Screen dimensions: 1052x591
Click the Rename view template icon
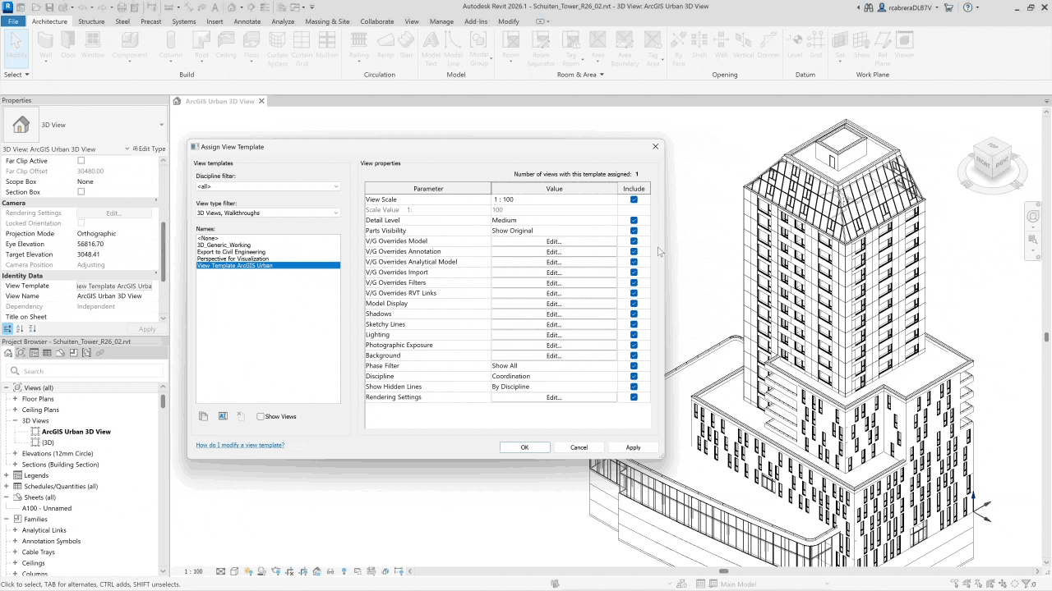click(222, 416)
